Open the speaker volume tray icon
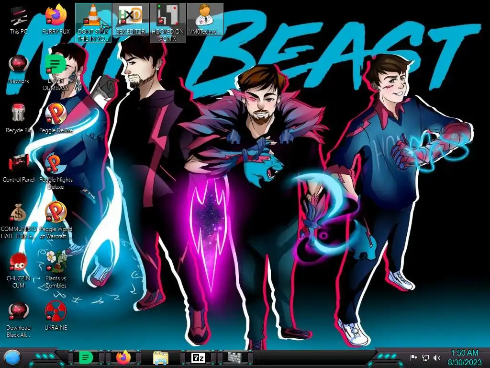The height and width of the screenshot is (368, 490). click(x=436, y=357)
